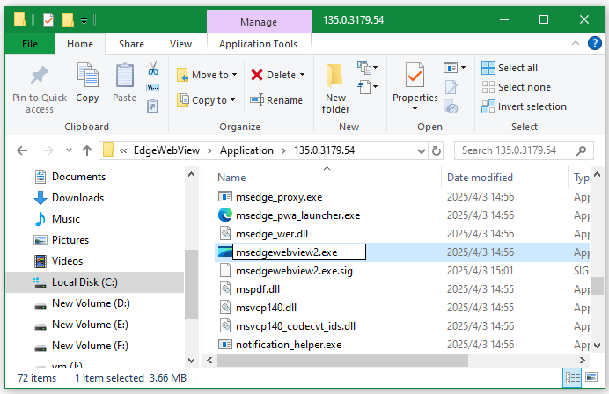Create a New folder from ribbon

click(335, 88)
